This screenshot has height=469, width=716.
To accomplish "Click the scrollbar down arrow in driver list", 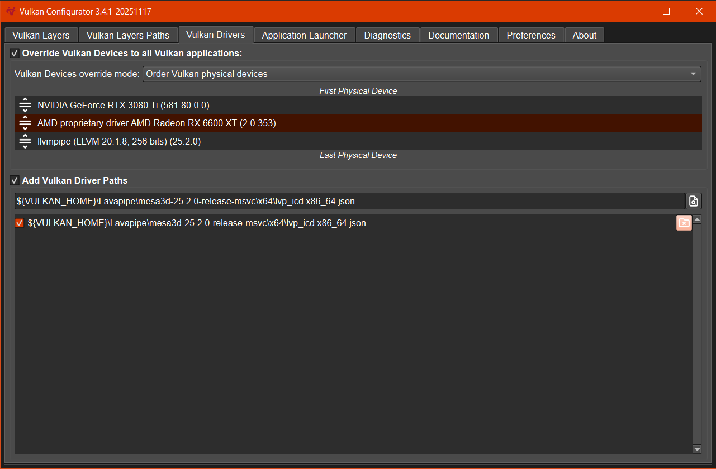I will point(696,449).
